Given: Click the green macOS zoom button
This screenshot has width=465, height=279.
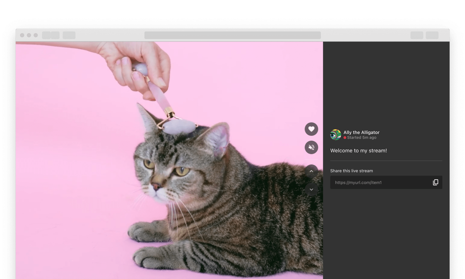Looking at the screenshot, I should [36, 35].
